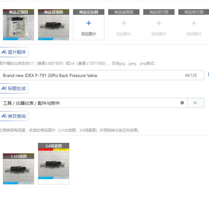Open the 商品背面图 product thumbnail
This screenshot has width=209, height=202.
pyautogui.click(x=53, y=25)
